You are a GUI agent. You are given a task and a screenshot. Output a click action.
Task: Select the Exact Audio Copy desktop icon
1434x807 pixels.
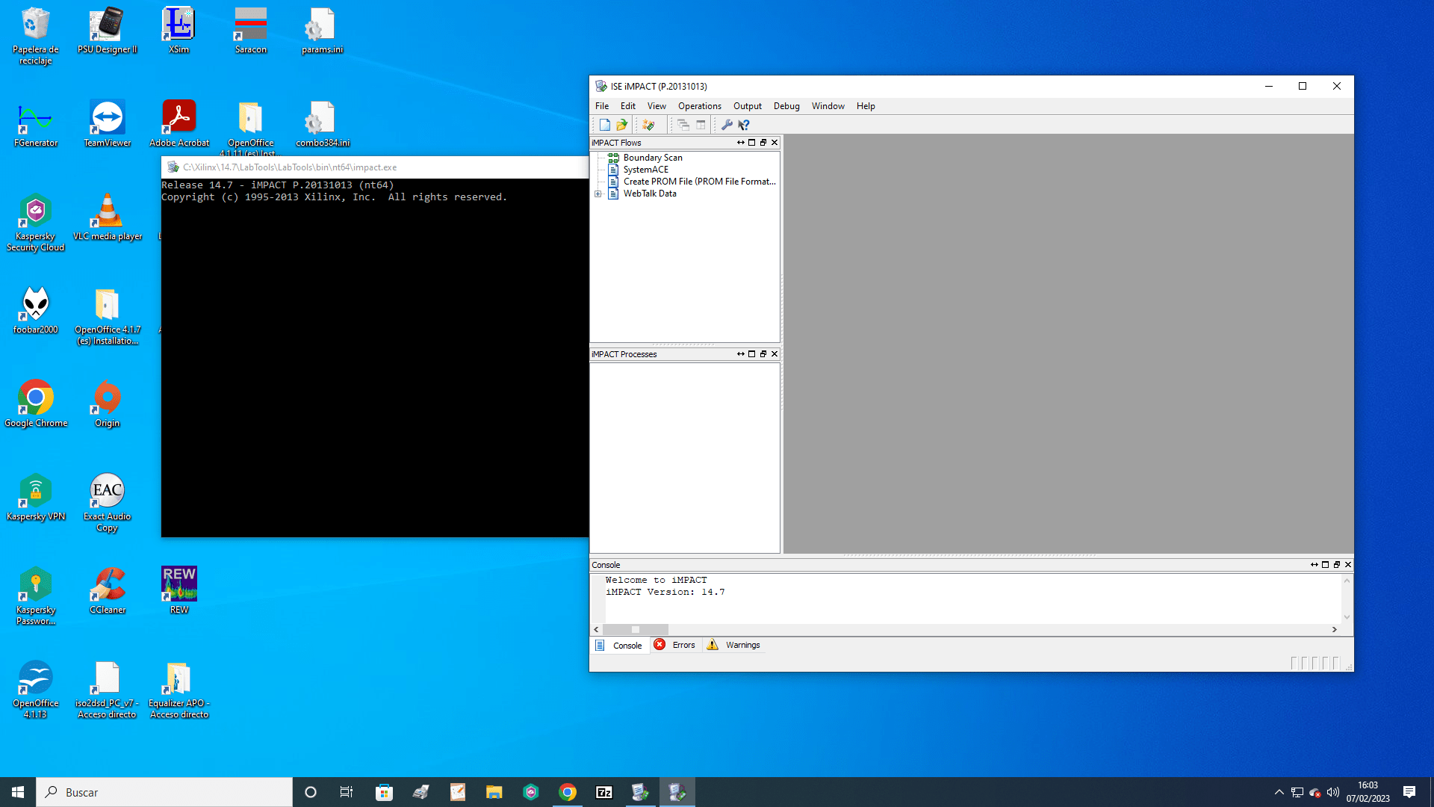108,502
